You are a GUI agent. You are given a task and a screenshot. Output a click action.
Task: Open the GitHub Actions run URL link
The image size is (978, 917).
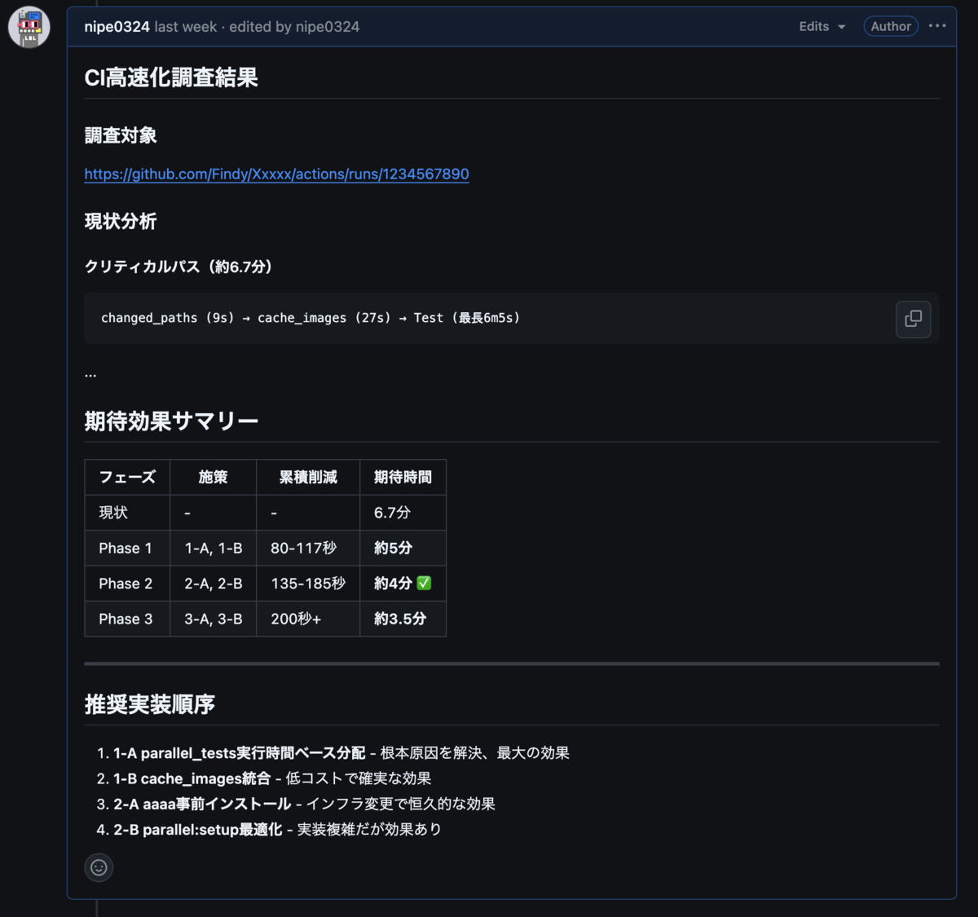276,174
